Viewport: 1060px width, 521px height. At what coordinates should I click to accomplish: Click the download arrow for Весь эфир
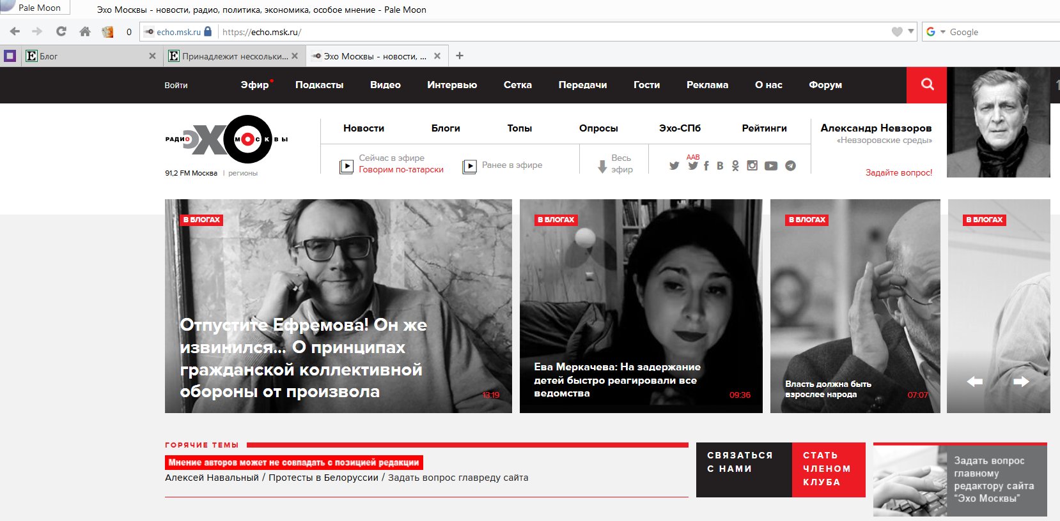coord(602,166)
